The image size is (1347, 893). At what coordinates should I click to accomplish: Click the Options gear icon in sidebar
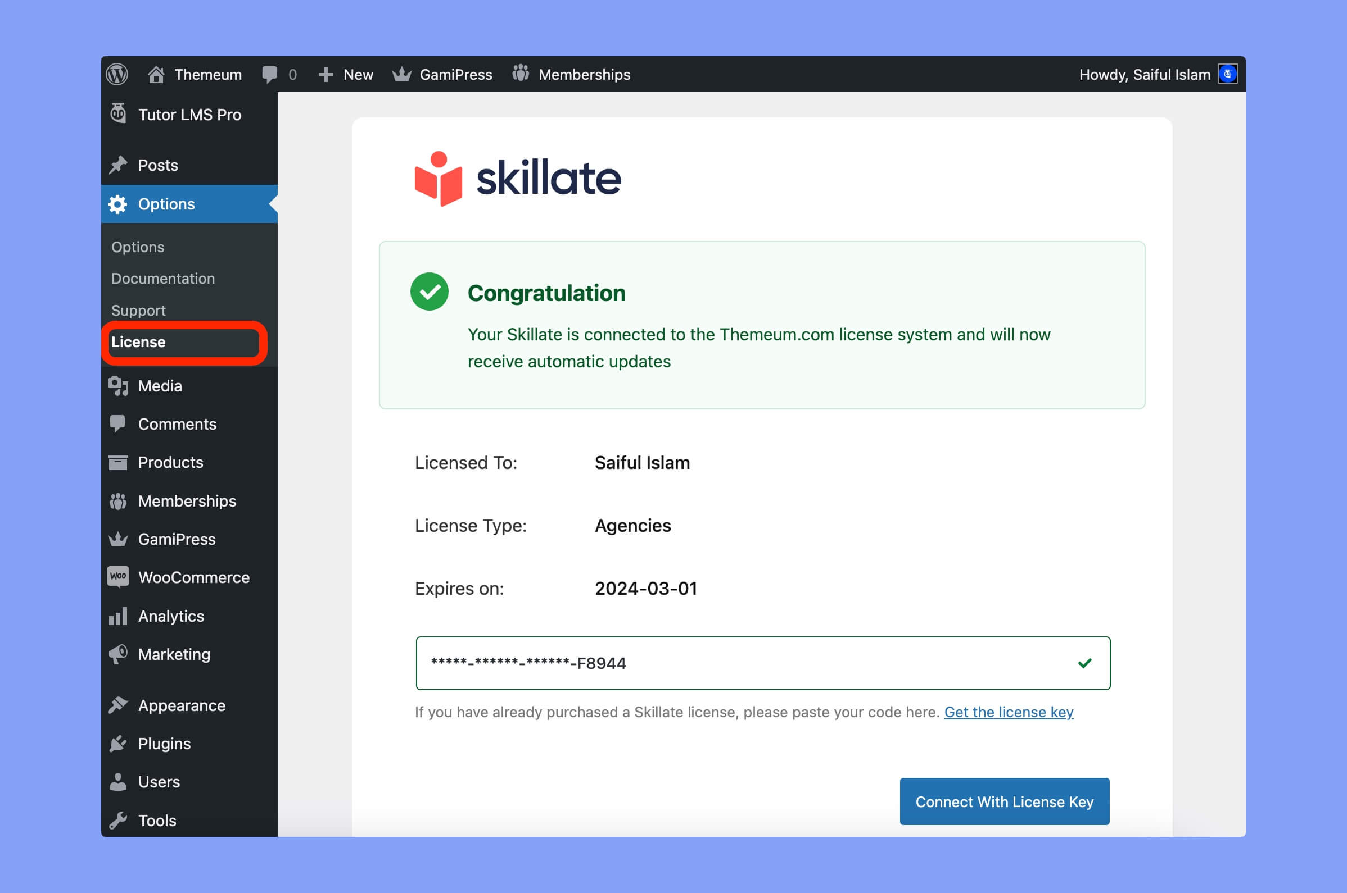[118, 204]
